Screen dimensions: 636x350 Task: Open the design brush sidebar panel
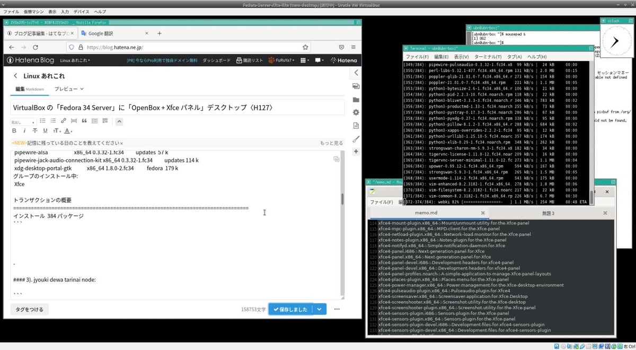click(x=356, y=138)
